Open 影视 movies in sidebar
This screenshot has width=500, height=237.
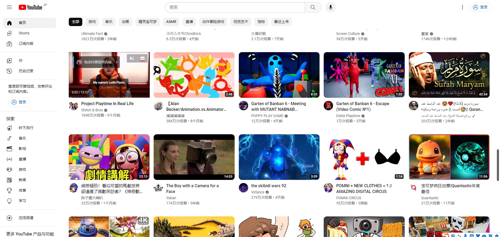pyautogui.click(x=30, y=149)
